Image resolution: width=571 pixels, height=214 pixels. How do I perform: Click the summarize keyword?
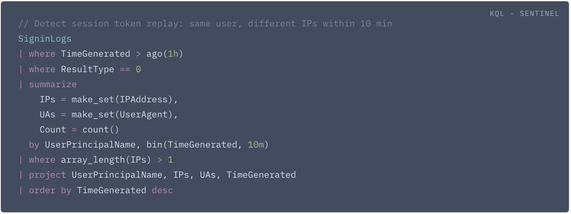53,84
